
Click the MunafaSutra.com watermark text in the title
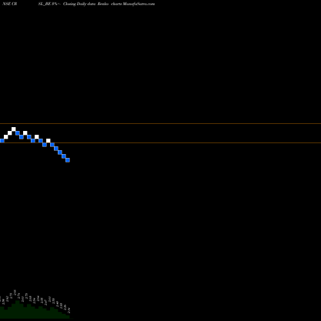(139, 4)
